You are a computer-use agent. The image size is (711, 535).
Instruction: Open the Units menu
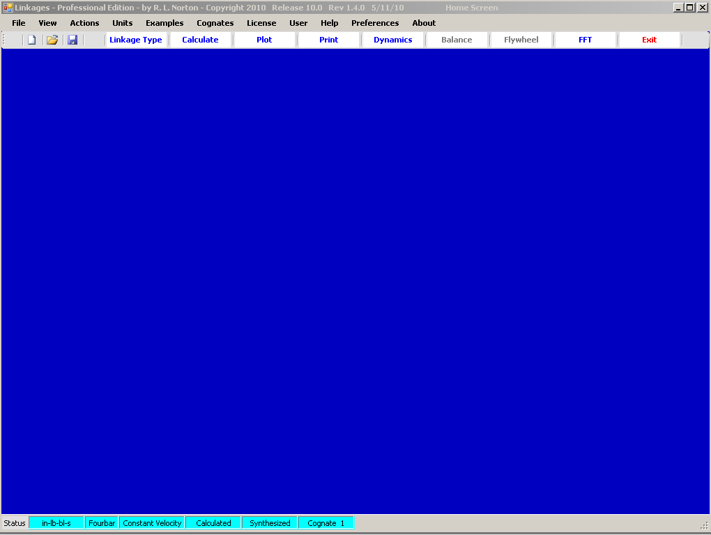(x=123, y=23)
